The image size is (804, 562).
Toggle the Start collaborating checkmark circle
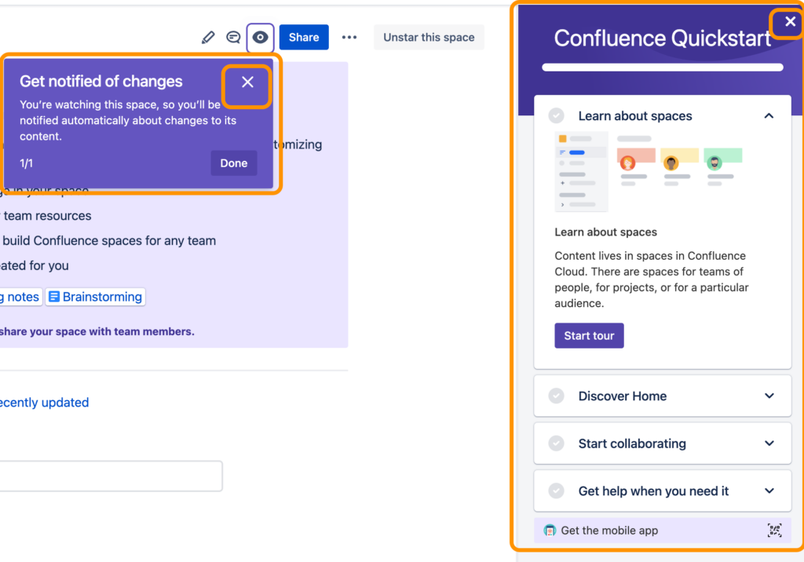click(x=557, y=443)
